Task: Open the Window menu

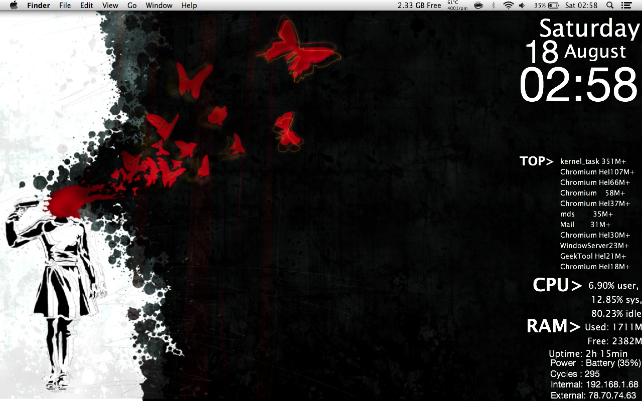Action: coord(159,5)
